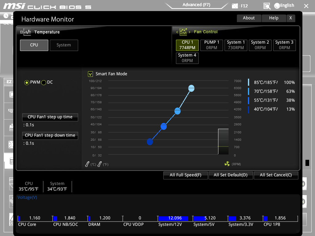Click the Fahrenheit thermometer icon
Image resolution: width=315 pixels, height=236 pixels.
[99, 164]
